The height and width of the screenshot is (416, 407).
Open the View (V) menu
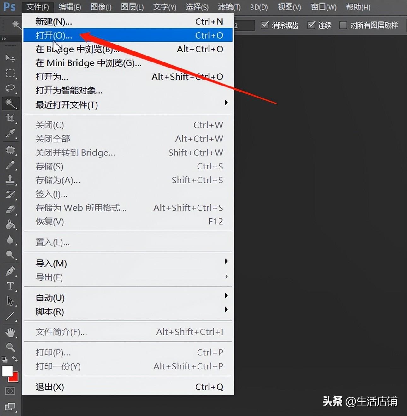click(x=289, y=7)
